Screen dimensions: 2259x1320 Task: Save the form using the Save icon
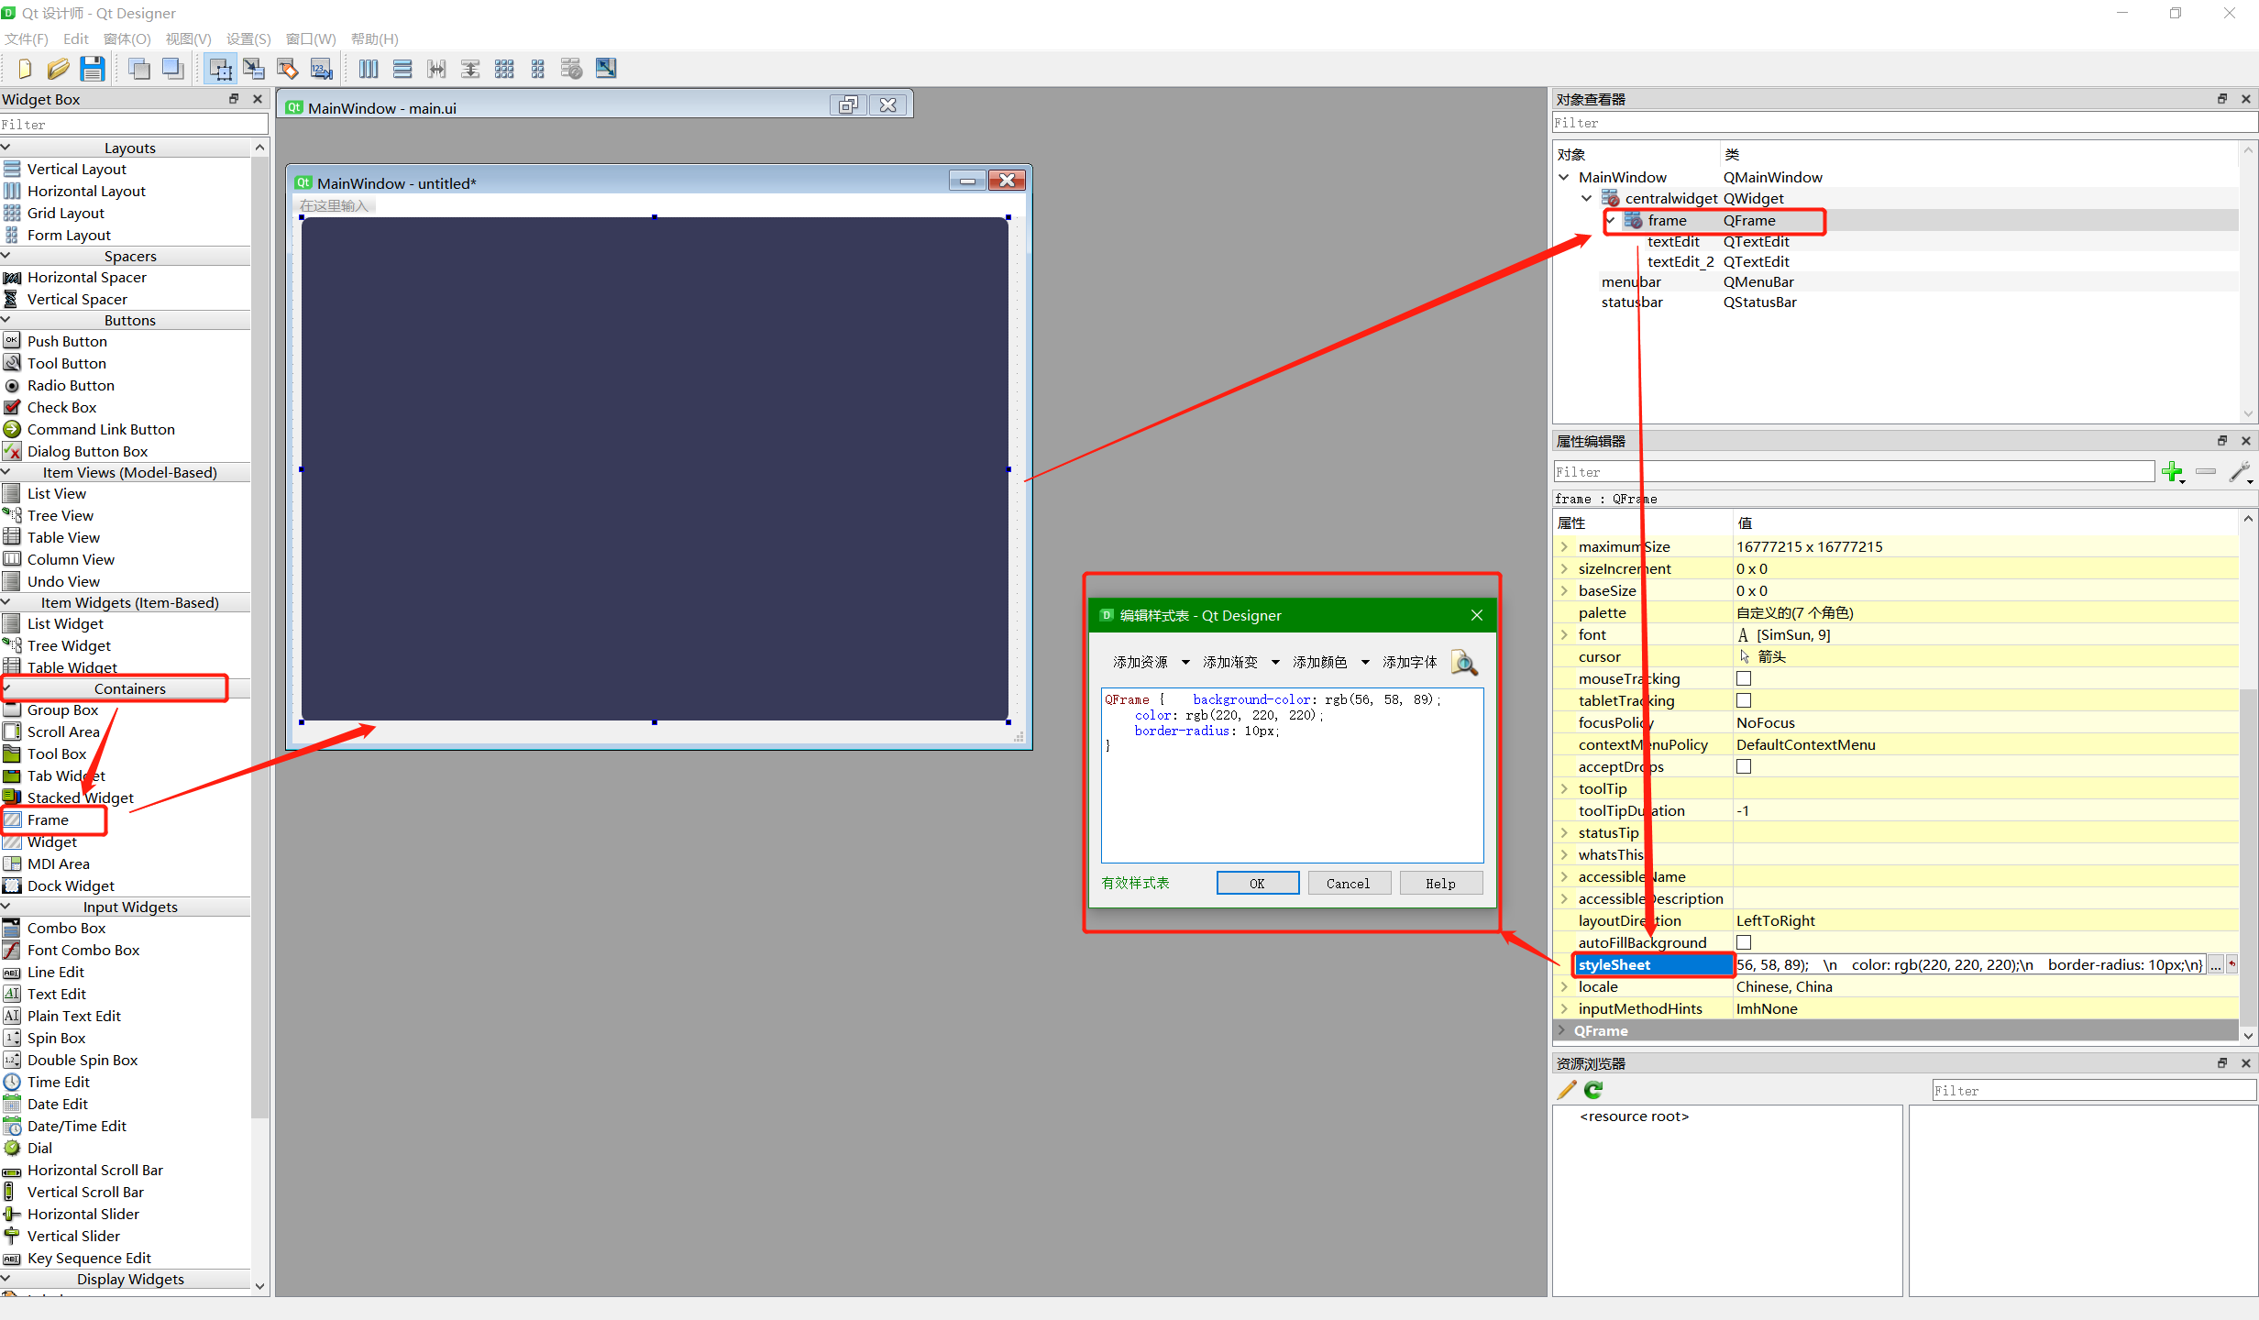pos(93,68)
